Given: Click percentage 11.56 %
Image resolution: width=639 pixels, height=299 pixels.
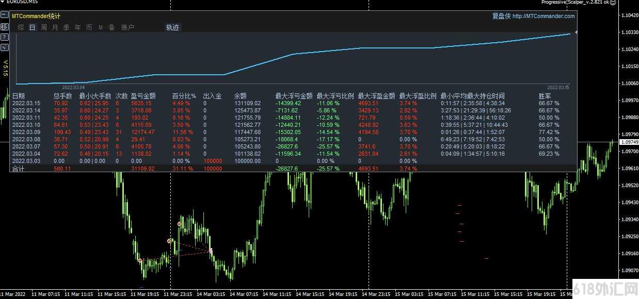Looking at the screenshot, I should pyautogui.click(x=183, y=132).
